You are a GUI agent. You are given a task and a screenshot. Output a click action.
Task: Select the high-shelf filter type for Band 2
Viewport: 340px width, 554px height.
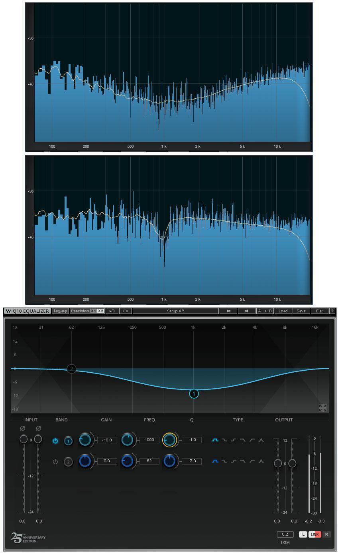233,461
